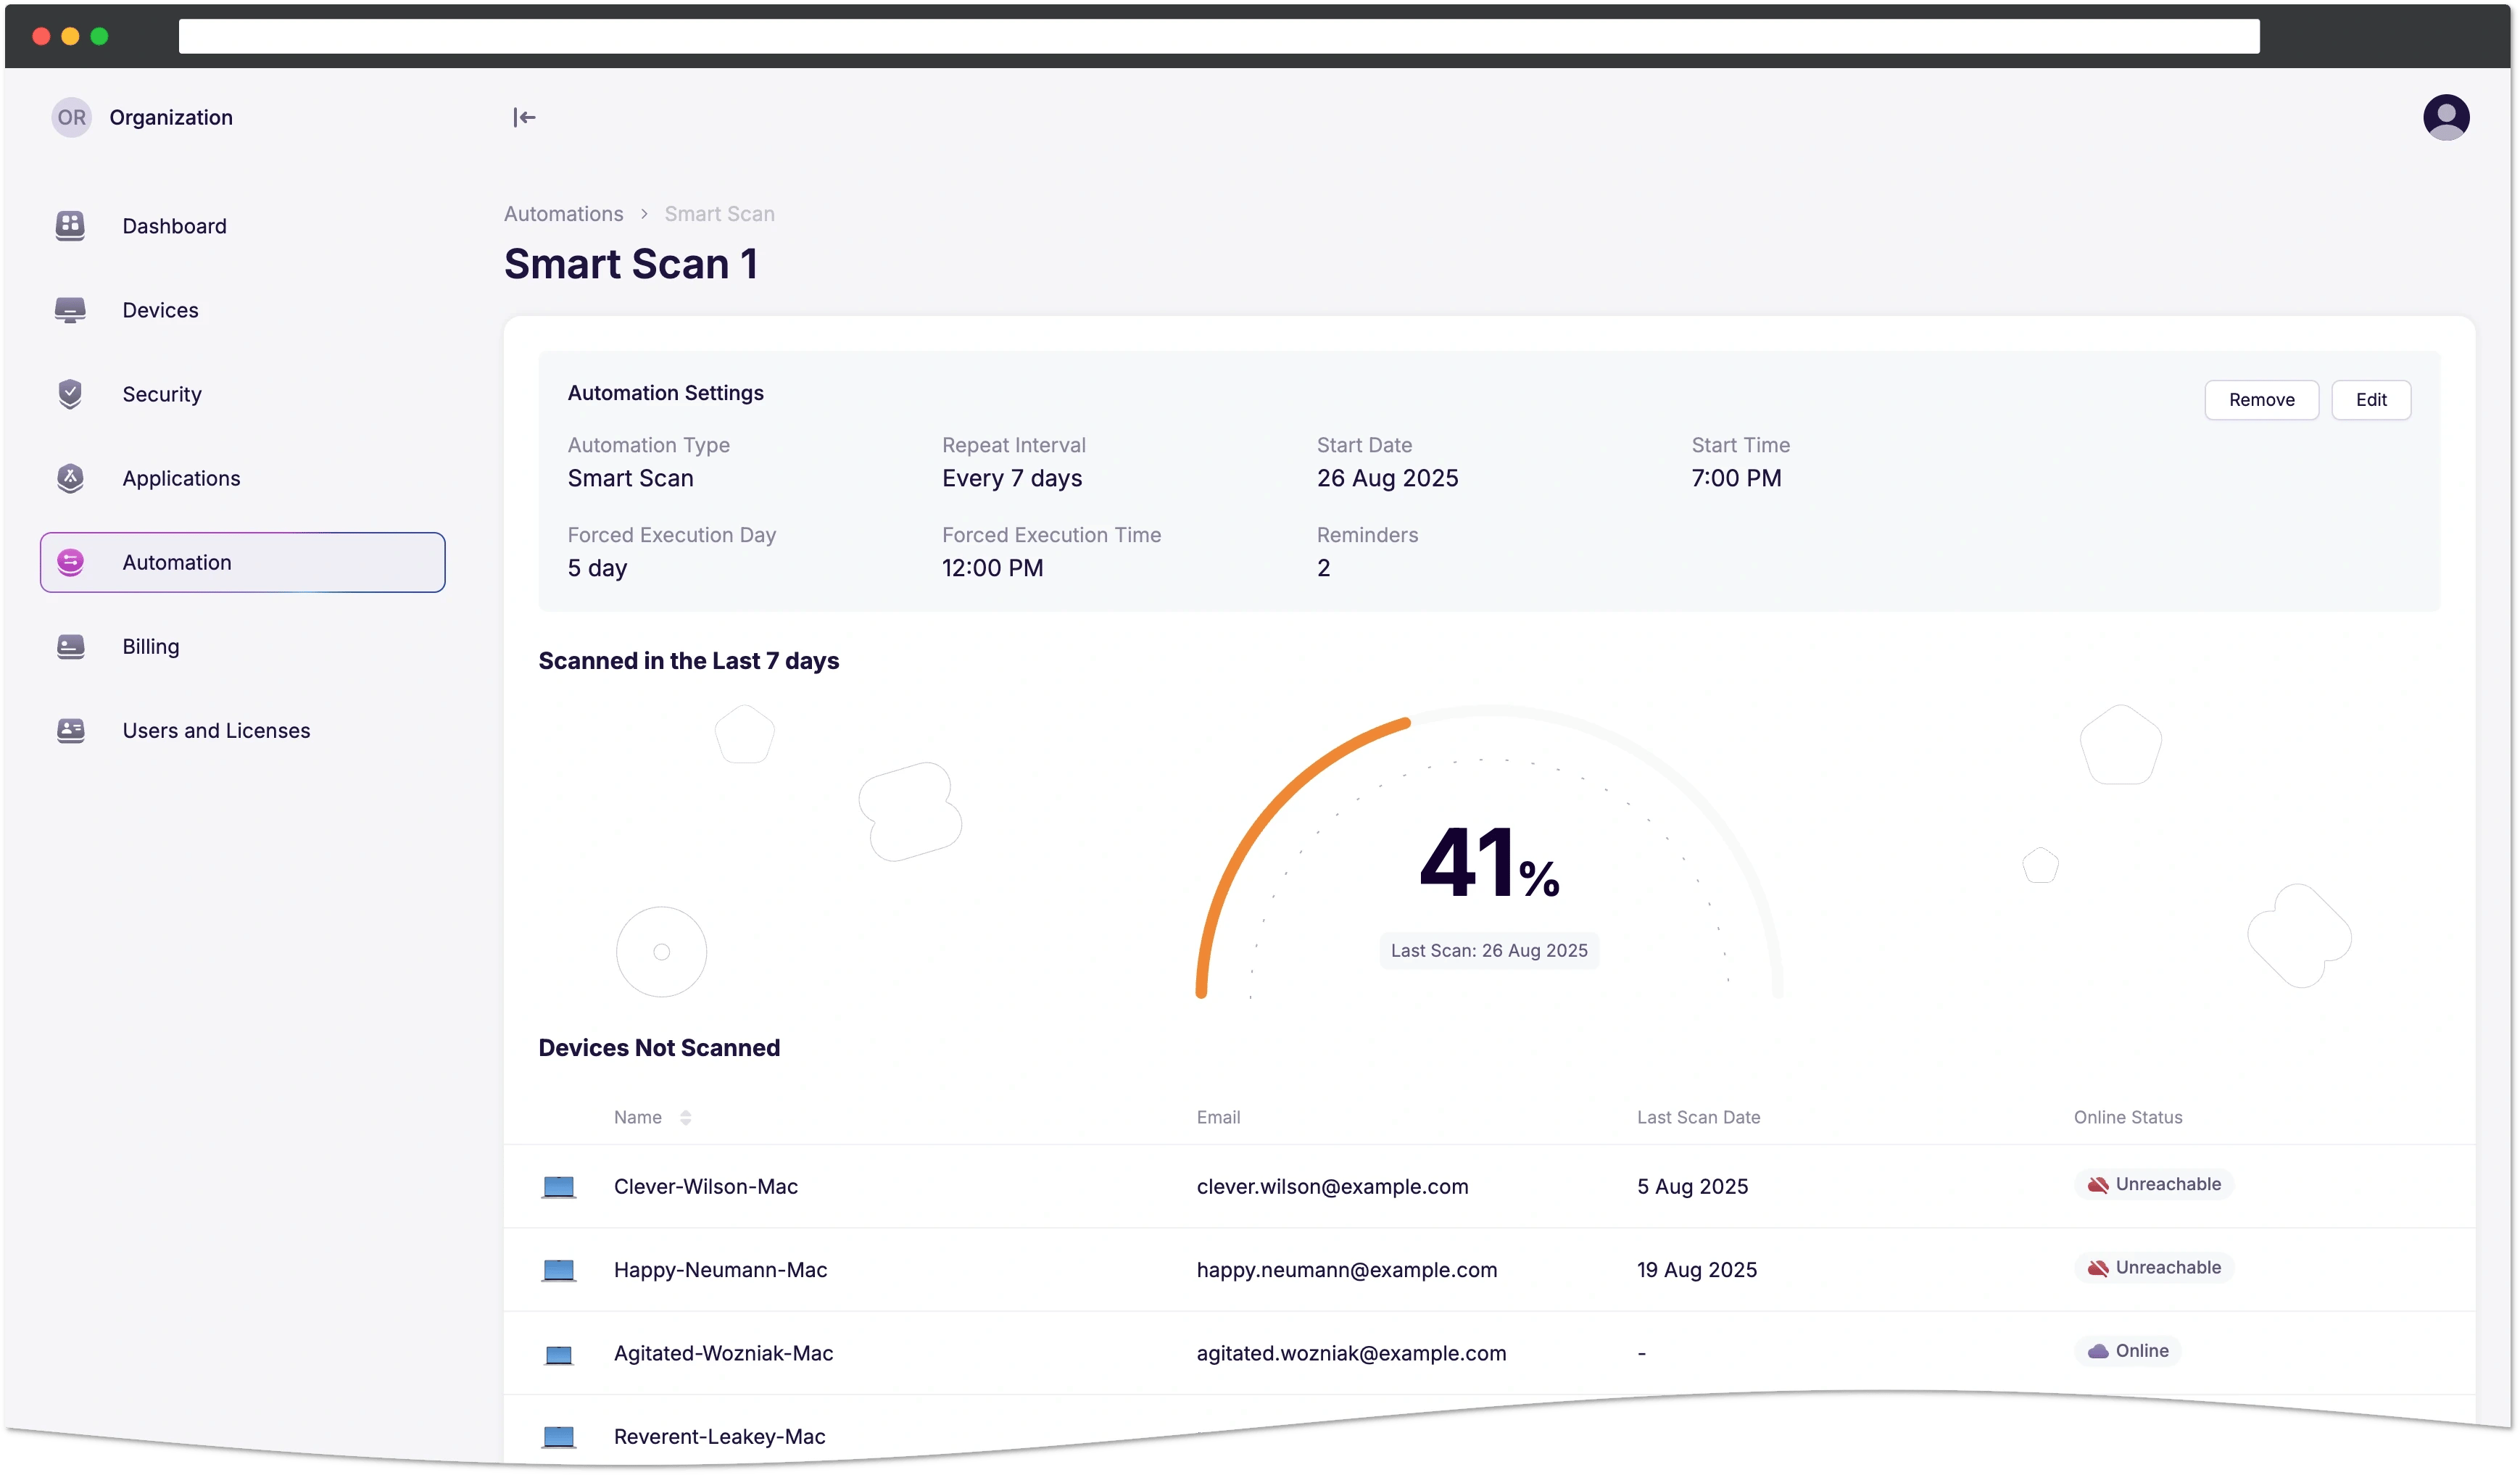Click Happy-Neumann-Mac's Unreachable status badge
The image size is (2520, 1475).
point(2153,1268)
